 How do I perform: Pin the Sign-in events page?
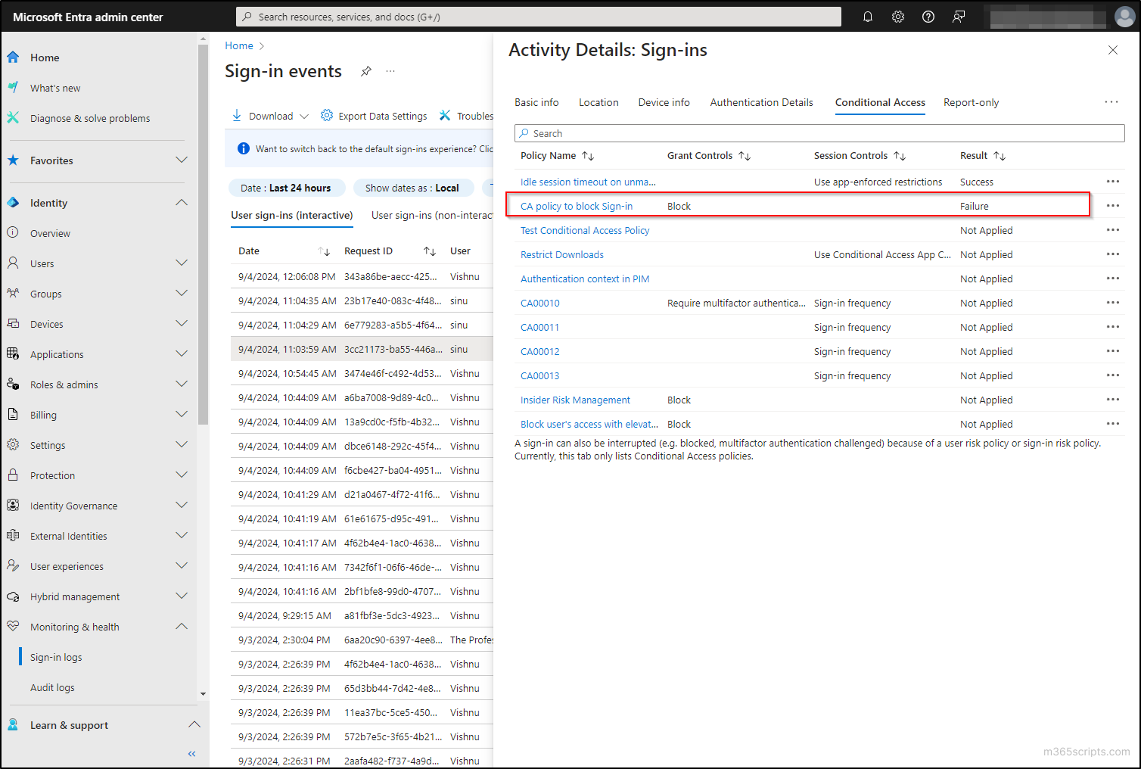pyautogui.click(x=366, y=70)
